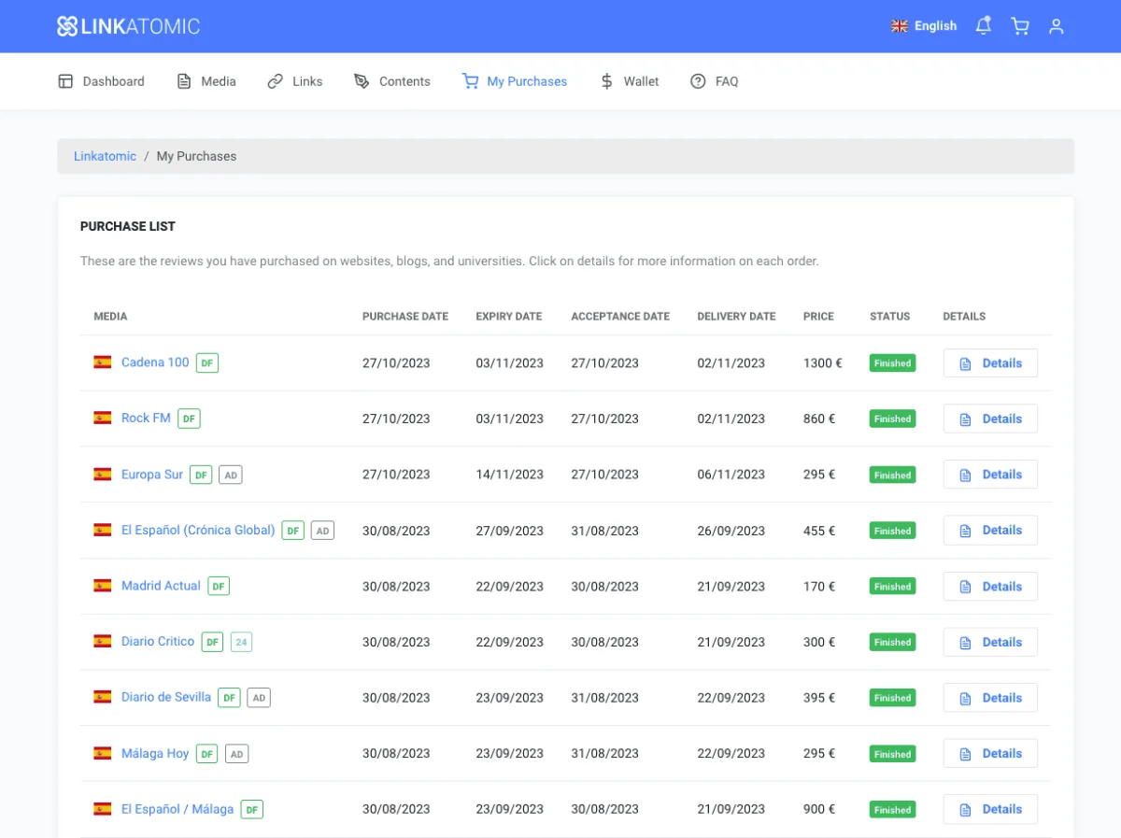
Task: Click the notification bell icon
Action: point(983,26)
